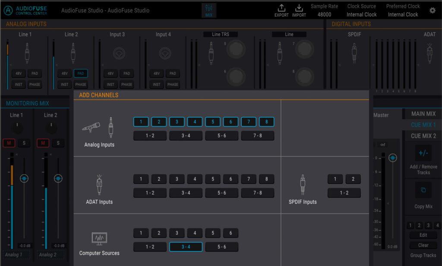Add Analog Inputs stereo pair 1-2

click(x=150, y=135)
